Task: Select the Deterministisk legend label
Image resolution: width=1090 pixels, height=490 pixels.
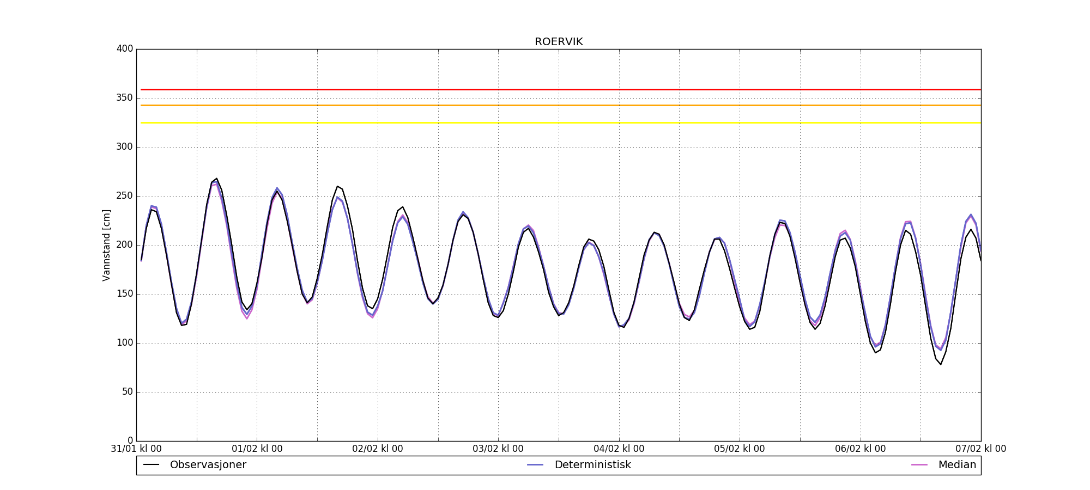Action: (592, 465)
